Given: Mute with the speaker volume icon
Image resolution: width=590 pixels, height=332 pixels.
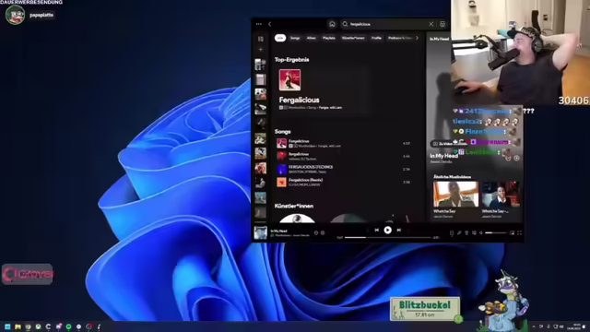Looking at the screenshot, I should click(x=481, y=233).
